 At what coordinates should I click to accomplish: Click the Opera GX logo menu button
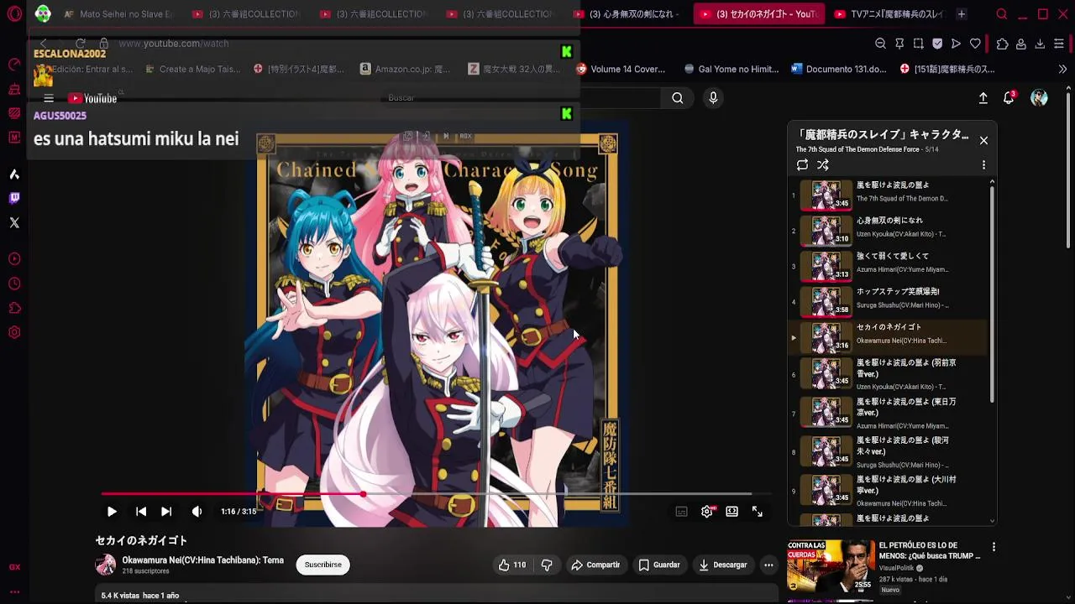point(14,13)
